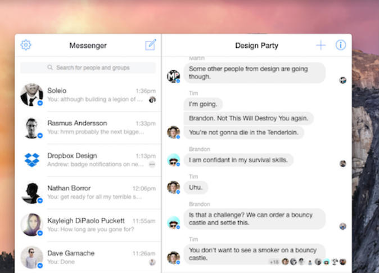Click the Design Party conversation title

coord(256,46)
